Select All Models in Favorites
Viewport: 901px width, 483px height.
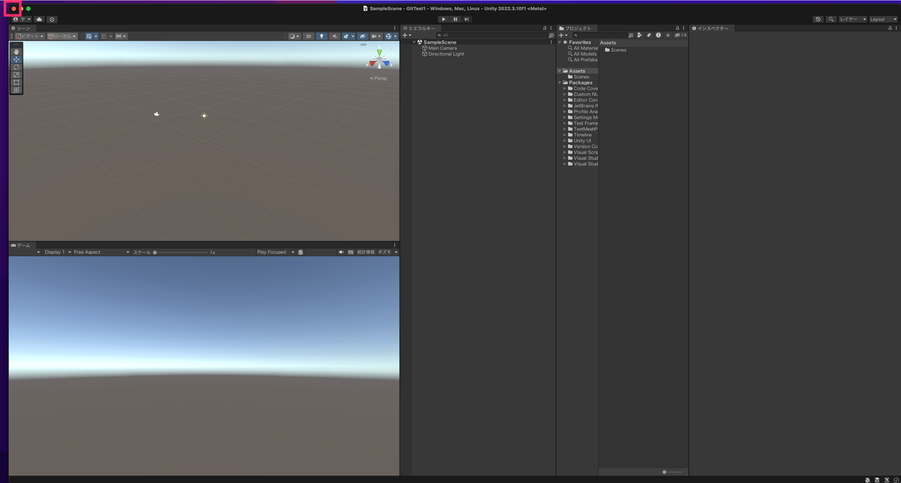(585, 54)
